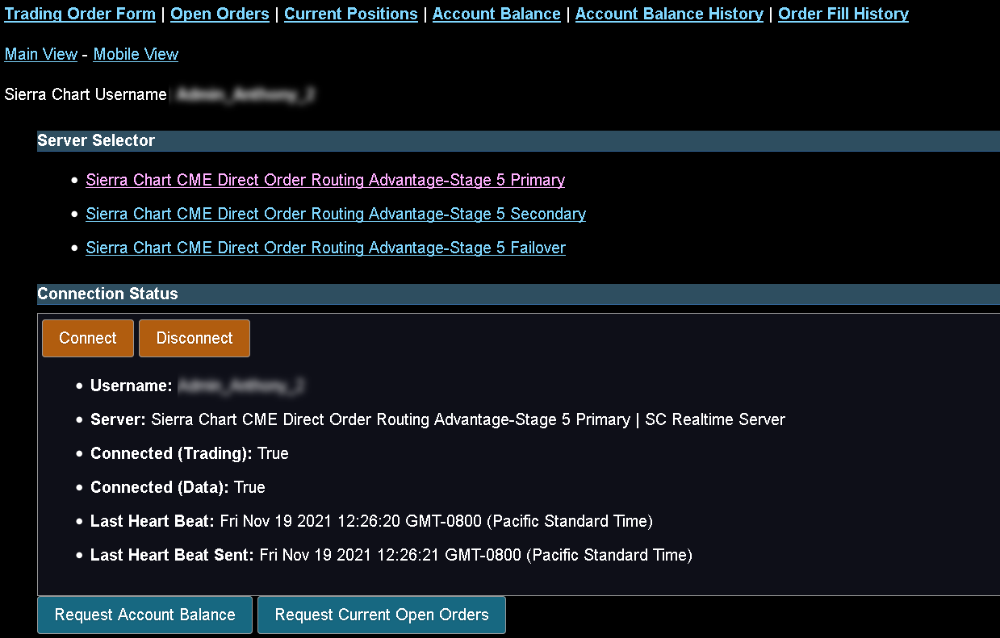Click the Server Selector section header
Viewport: 1000px width, 638px height.
pyautogui.click(x=518, y=140)
